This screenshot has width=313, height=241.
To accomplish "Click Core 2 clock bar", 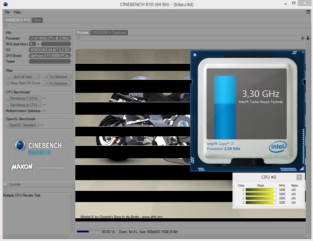I will point(261,198).
